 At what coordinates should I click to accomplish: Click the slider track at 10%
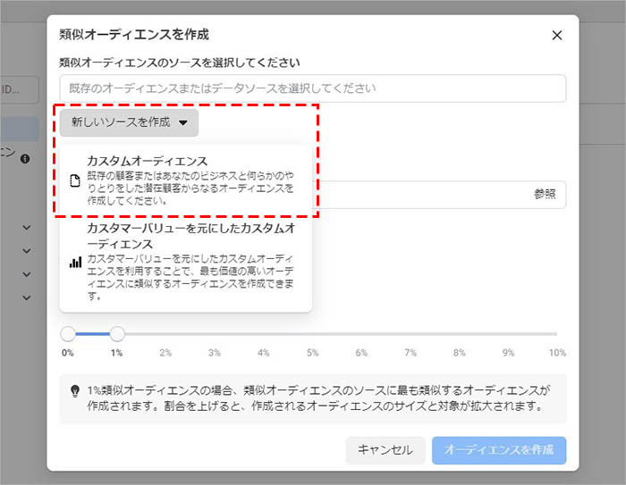556,334
